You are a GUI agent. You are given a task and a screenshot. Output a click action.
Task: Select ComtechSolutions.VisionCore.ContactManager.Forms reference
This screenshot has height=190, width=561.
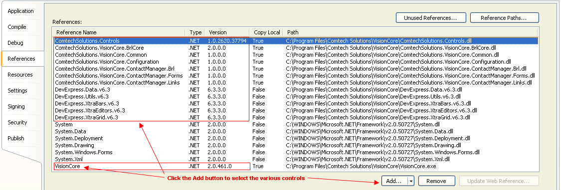click(296, 76)
